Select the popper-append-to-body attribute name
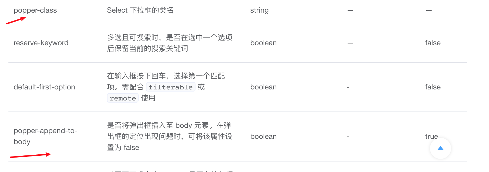The width and height of the screenshot is (489, 172). [45, 136]
